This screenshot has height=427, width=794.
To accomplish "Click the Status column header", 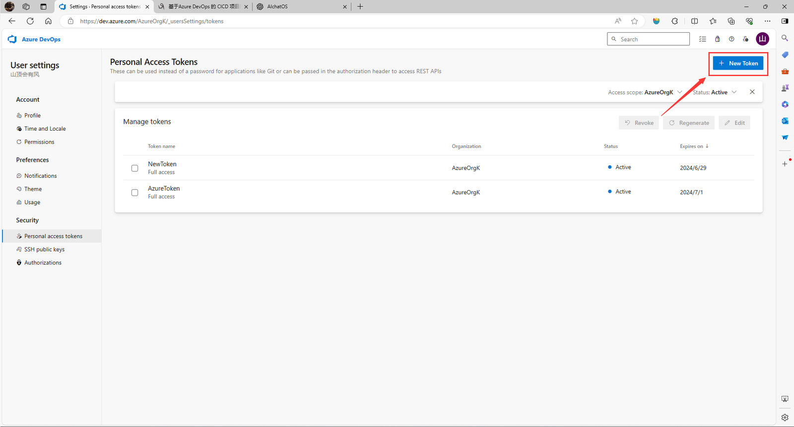I will (611, 146).
